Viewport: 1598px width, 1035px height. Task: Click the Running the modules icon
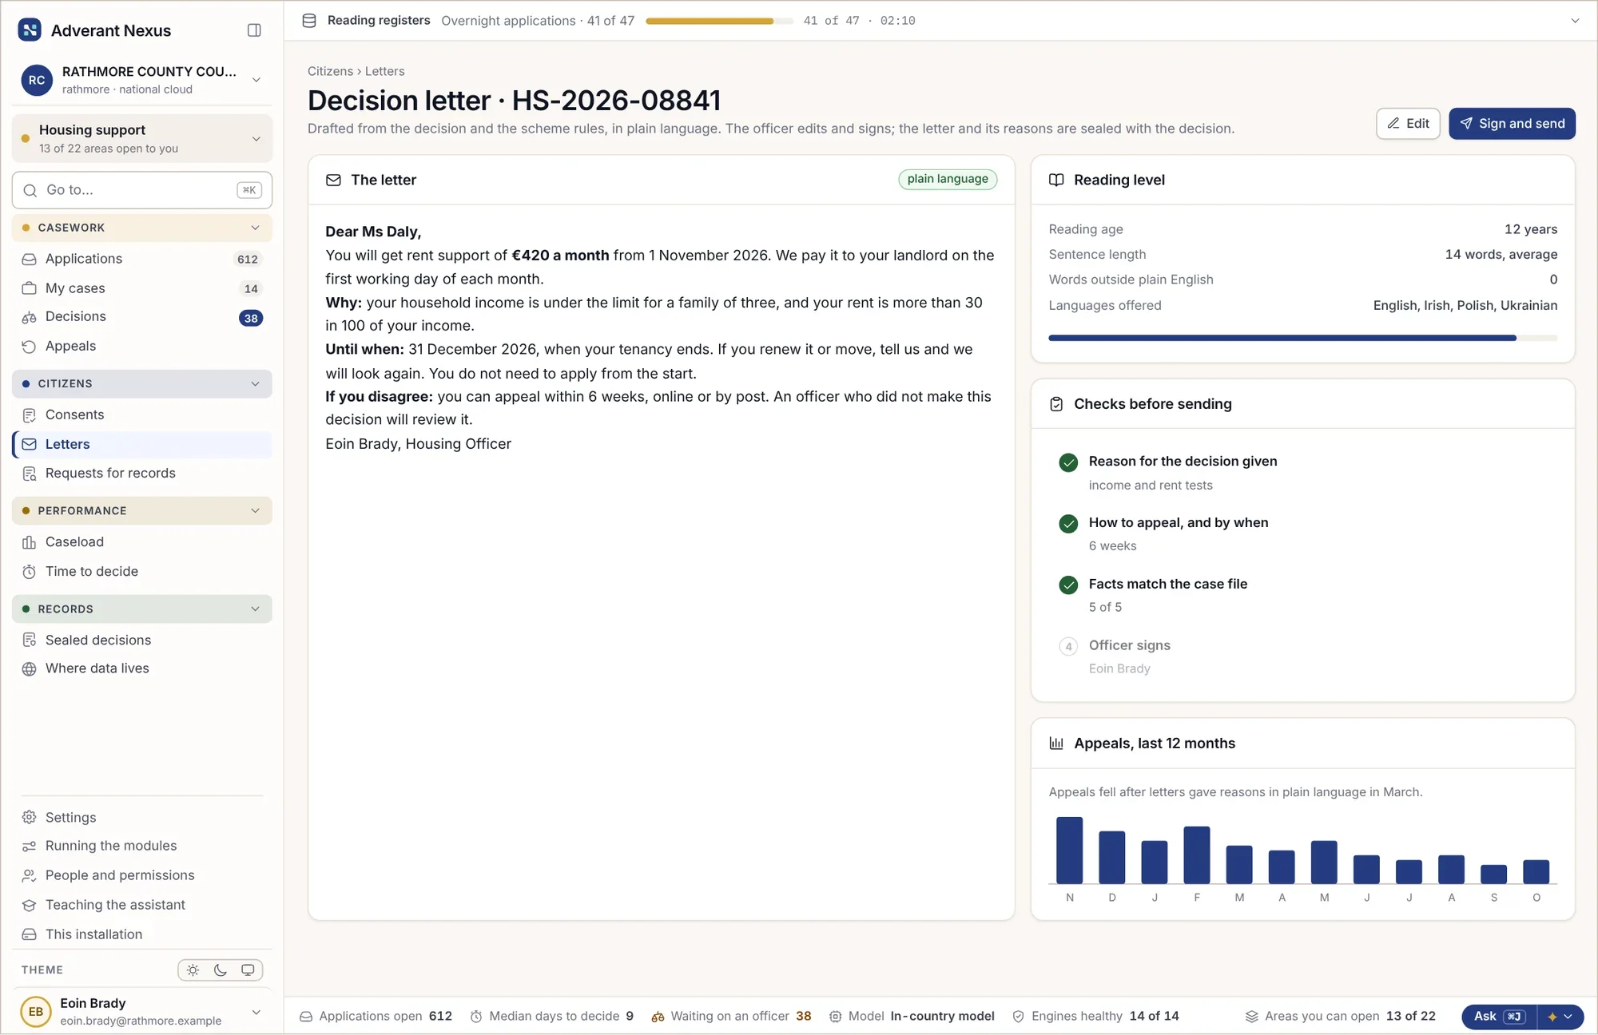pos(30,847)
